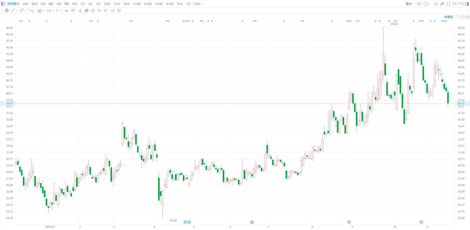470x230 pixels.
Task: Click the 前复权 adjustment link
Action: tap(449, 17)
